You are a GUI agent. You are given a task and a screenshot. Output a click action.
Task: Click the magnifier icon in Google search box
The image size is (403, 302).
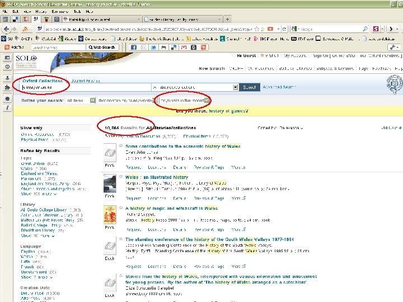click(365, 29)
